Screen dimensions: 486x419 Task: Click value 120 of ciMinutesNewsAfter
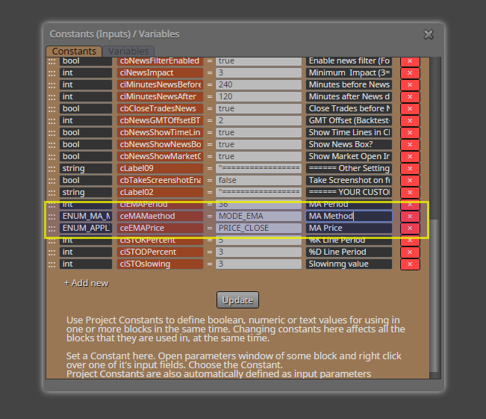(x=259, y=97)
